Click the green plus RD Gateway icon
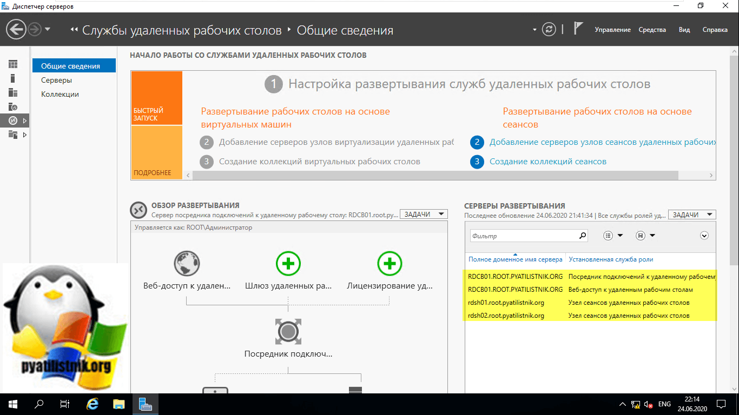 [x=288, y=264]
